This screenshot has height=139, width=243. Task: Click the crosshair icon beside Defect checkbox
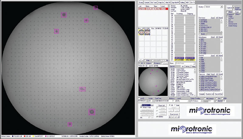pos(142,63)
